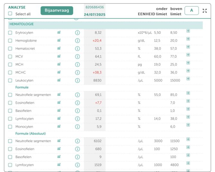This screenshot has width=215, height=172.
Task: Select the MCH row checkbox
Action: (10, 64)
